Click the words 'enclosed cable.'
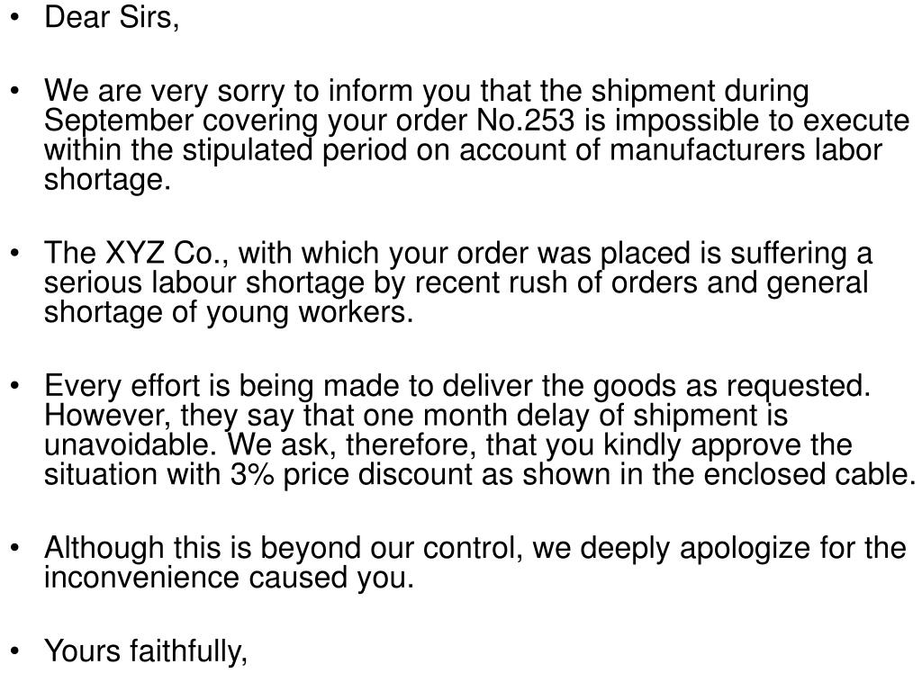The height and width of the screenshot is (691, 922). (809, 474)
